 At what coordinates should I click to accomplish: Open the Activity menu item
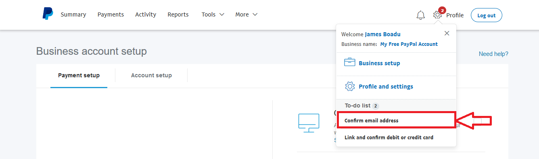click(x=146, y=14)
